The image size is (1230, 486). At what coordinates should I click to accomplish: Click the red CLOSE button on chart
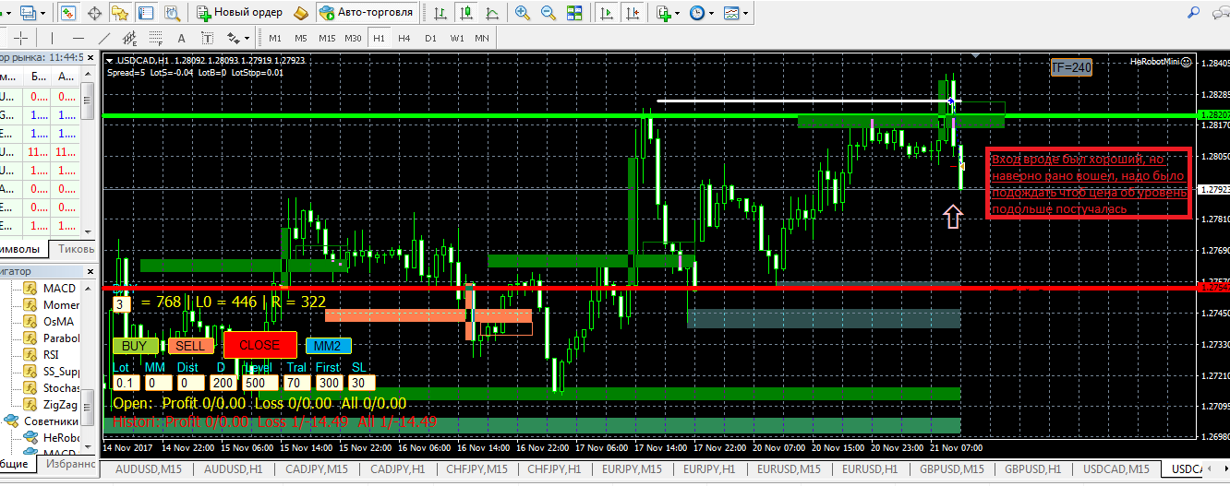(x=259, y=345)
